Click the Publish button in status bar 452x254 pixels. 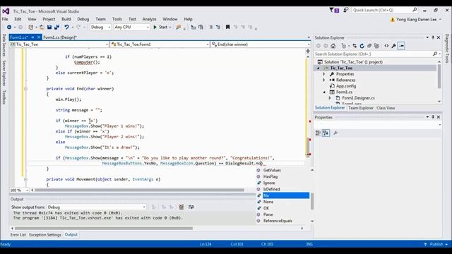[x=436, y=244]
